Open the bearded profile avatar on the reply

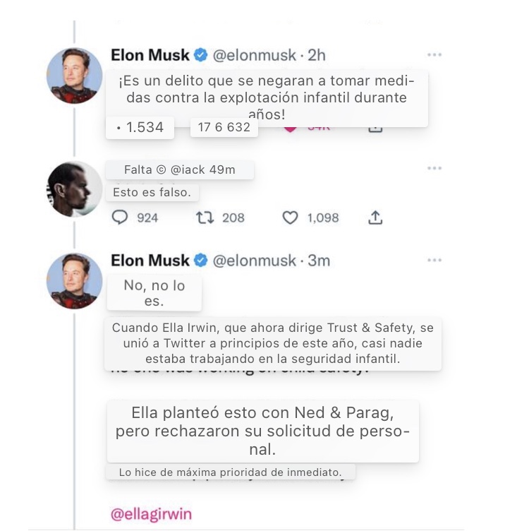[74, 189]
